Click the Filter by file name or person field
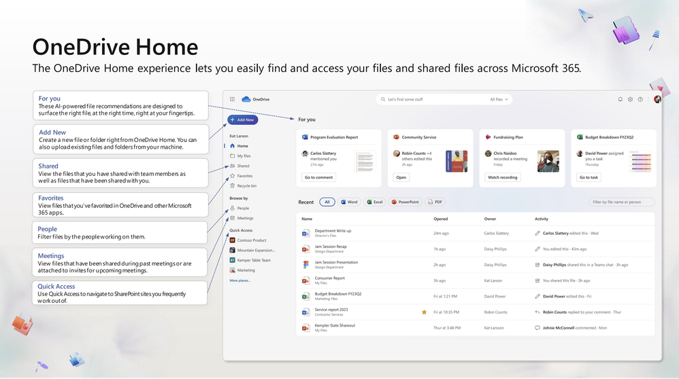679x379 pixels. [621, 202]
